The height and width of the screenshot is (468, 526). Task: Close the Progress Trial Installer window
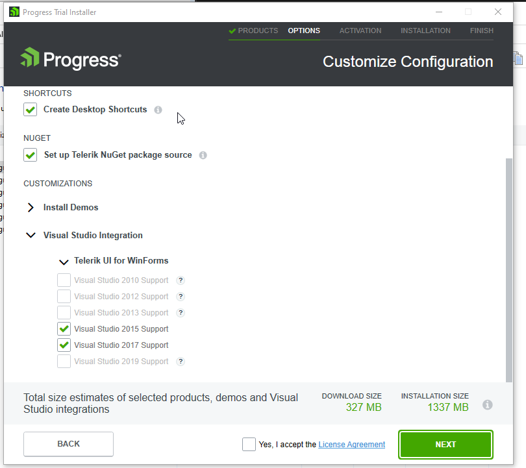(x=498, y=12)
